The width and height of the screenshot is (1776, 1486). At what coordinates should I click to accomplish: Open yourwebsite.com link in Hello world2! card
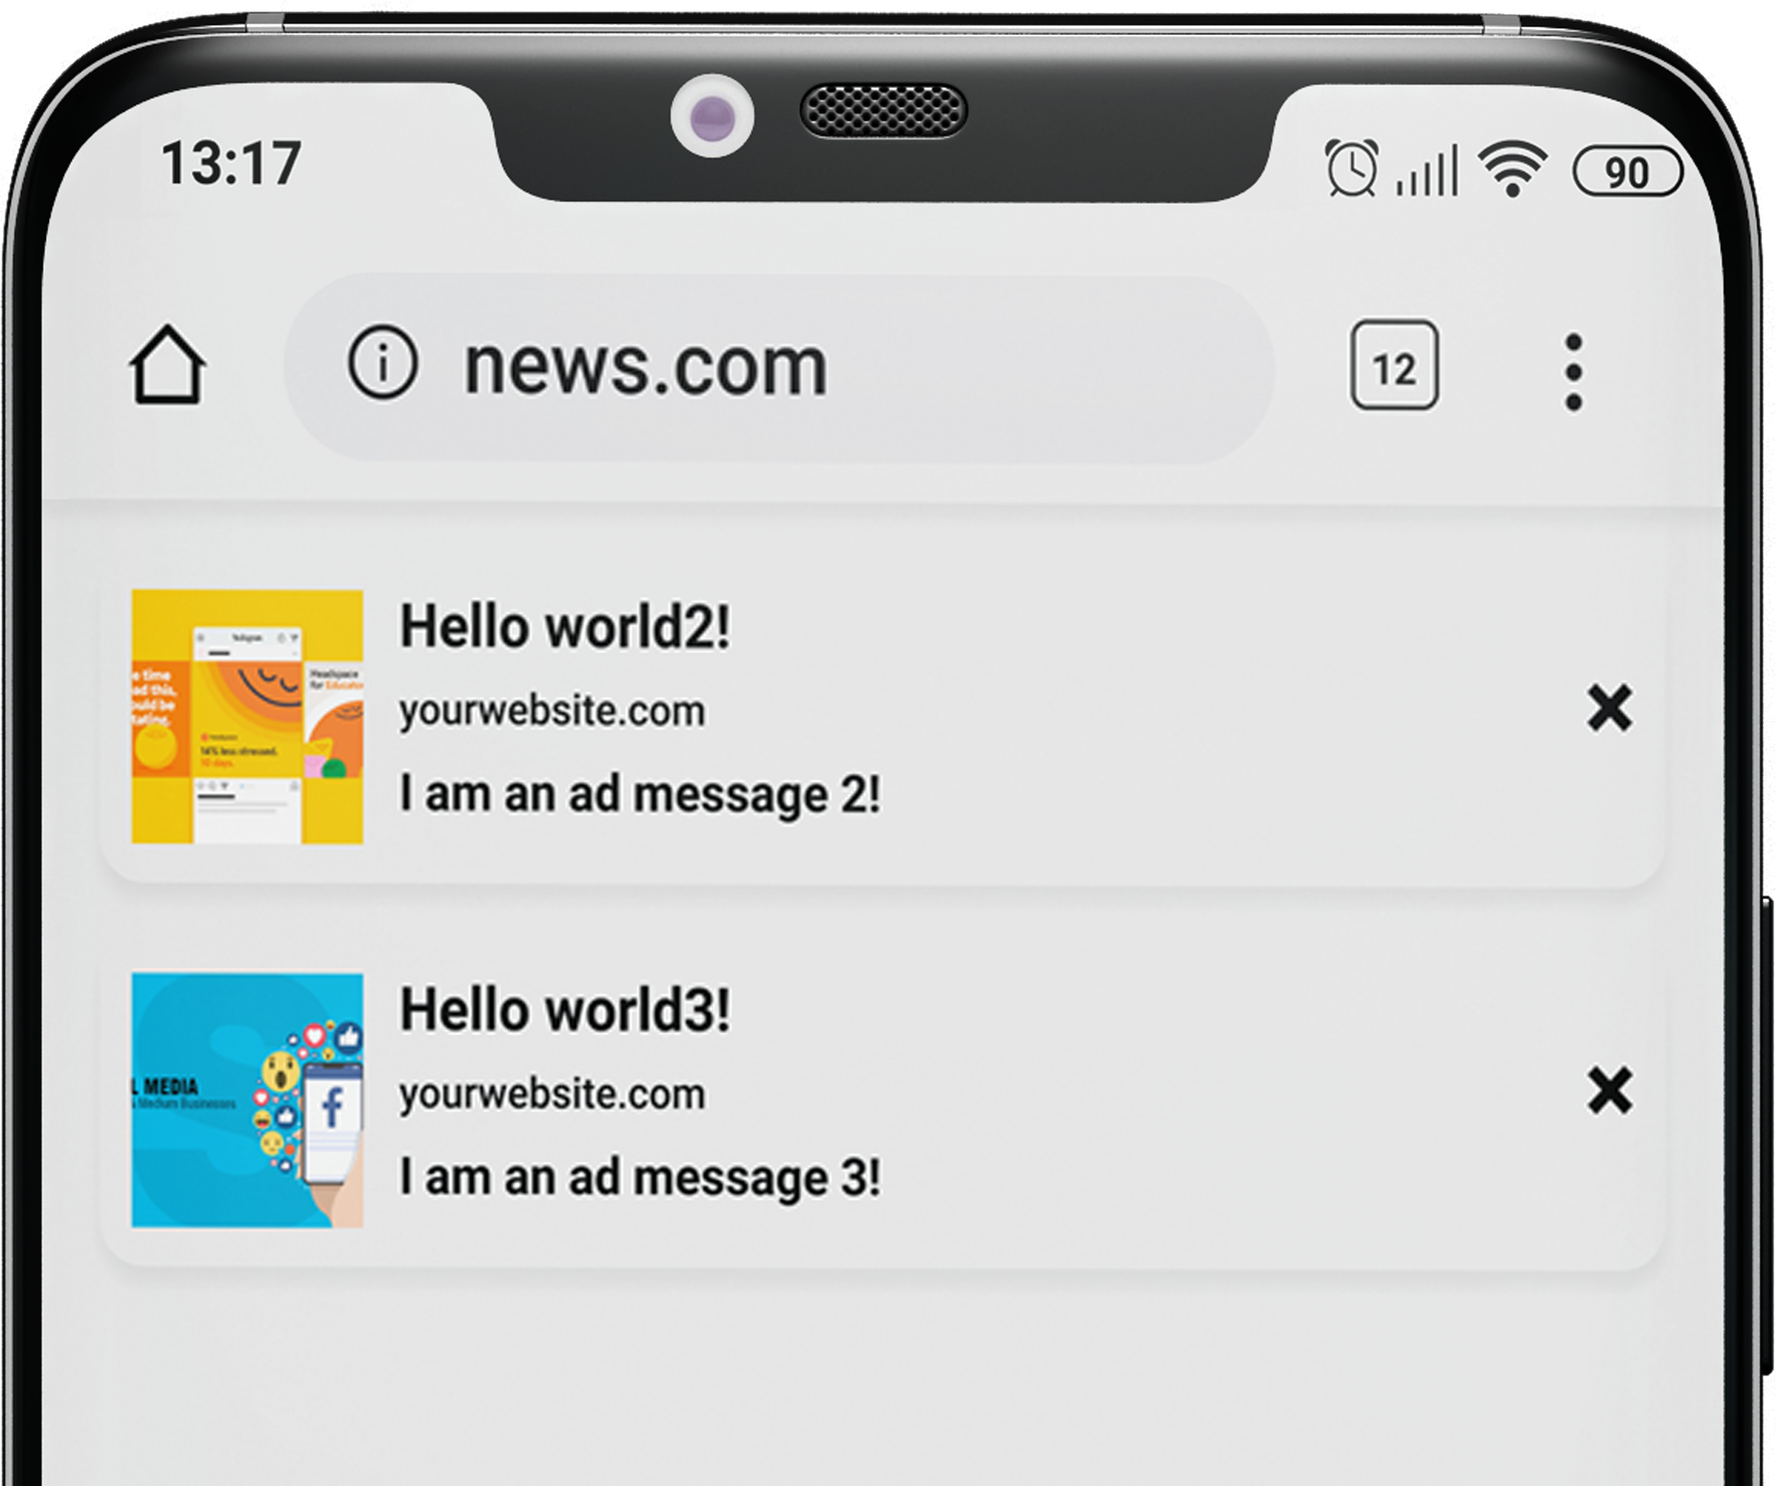click(552, 712)
